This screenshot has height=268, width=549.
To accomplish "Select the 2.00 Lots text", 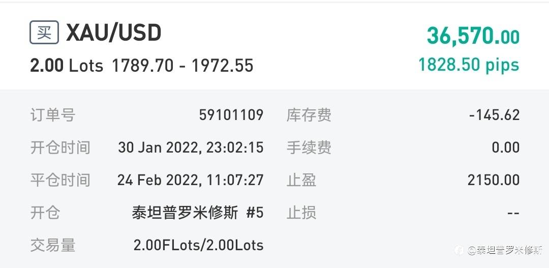I will (67, 66).
